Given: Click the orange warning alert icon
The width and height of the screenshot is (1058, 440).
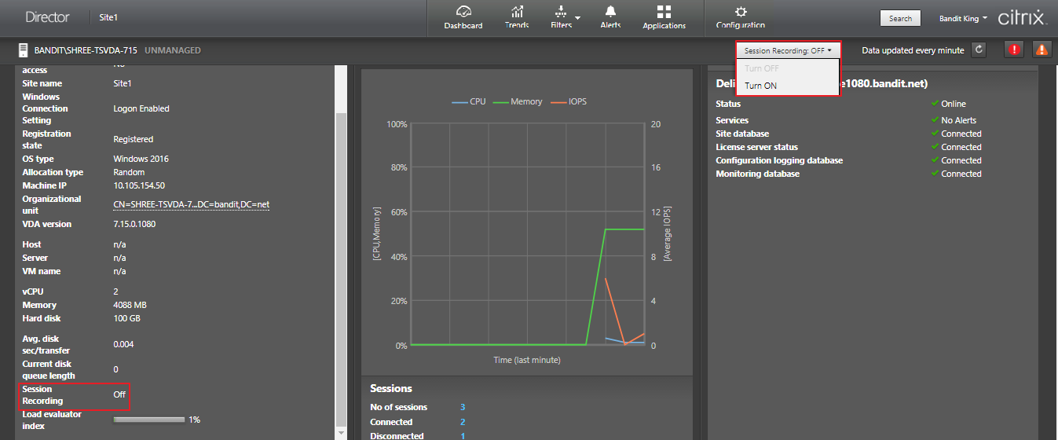Looking at the screenshot, I should [1042, 49].
